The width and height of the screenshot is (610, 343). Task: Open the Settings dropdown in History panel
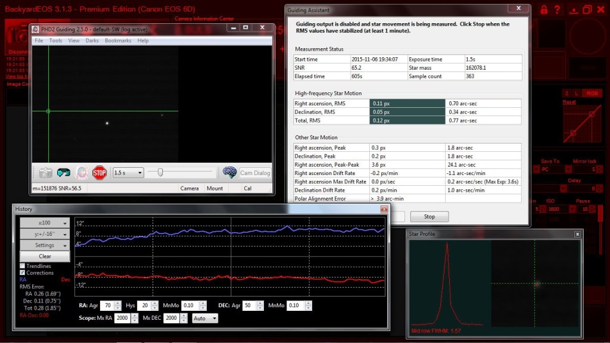(x=45, y=245)
